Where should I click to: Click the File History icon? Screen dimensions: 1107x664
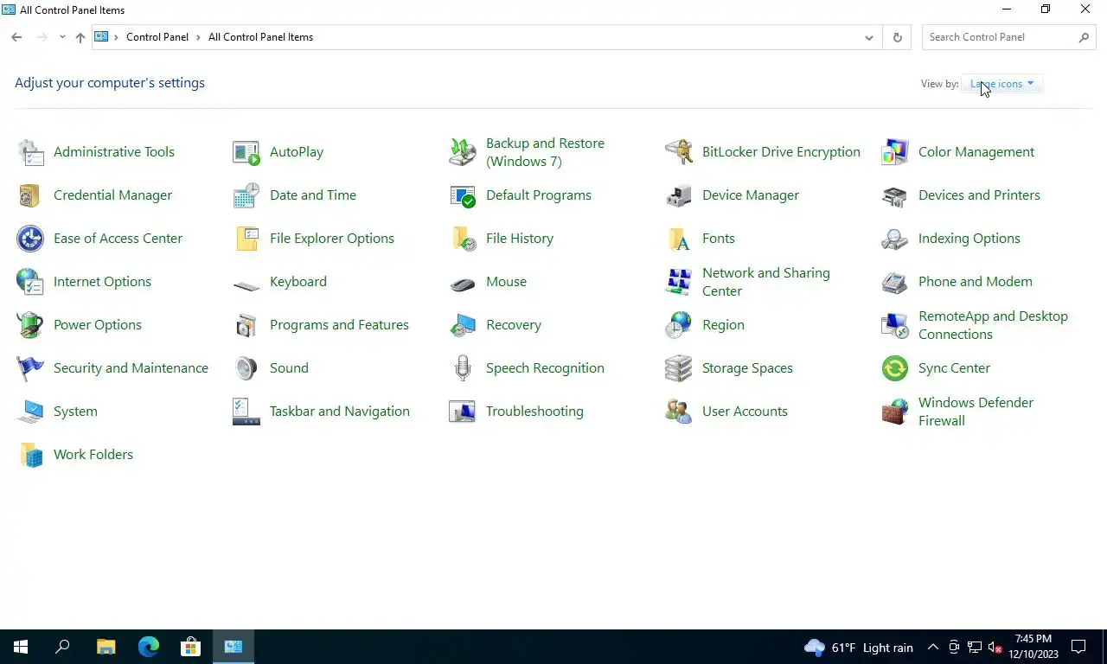463,239
